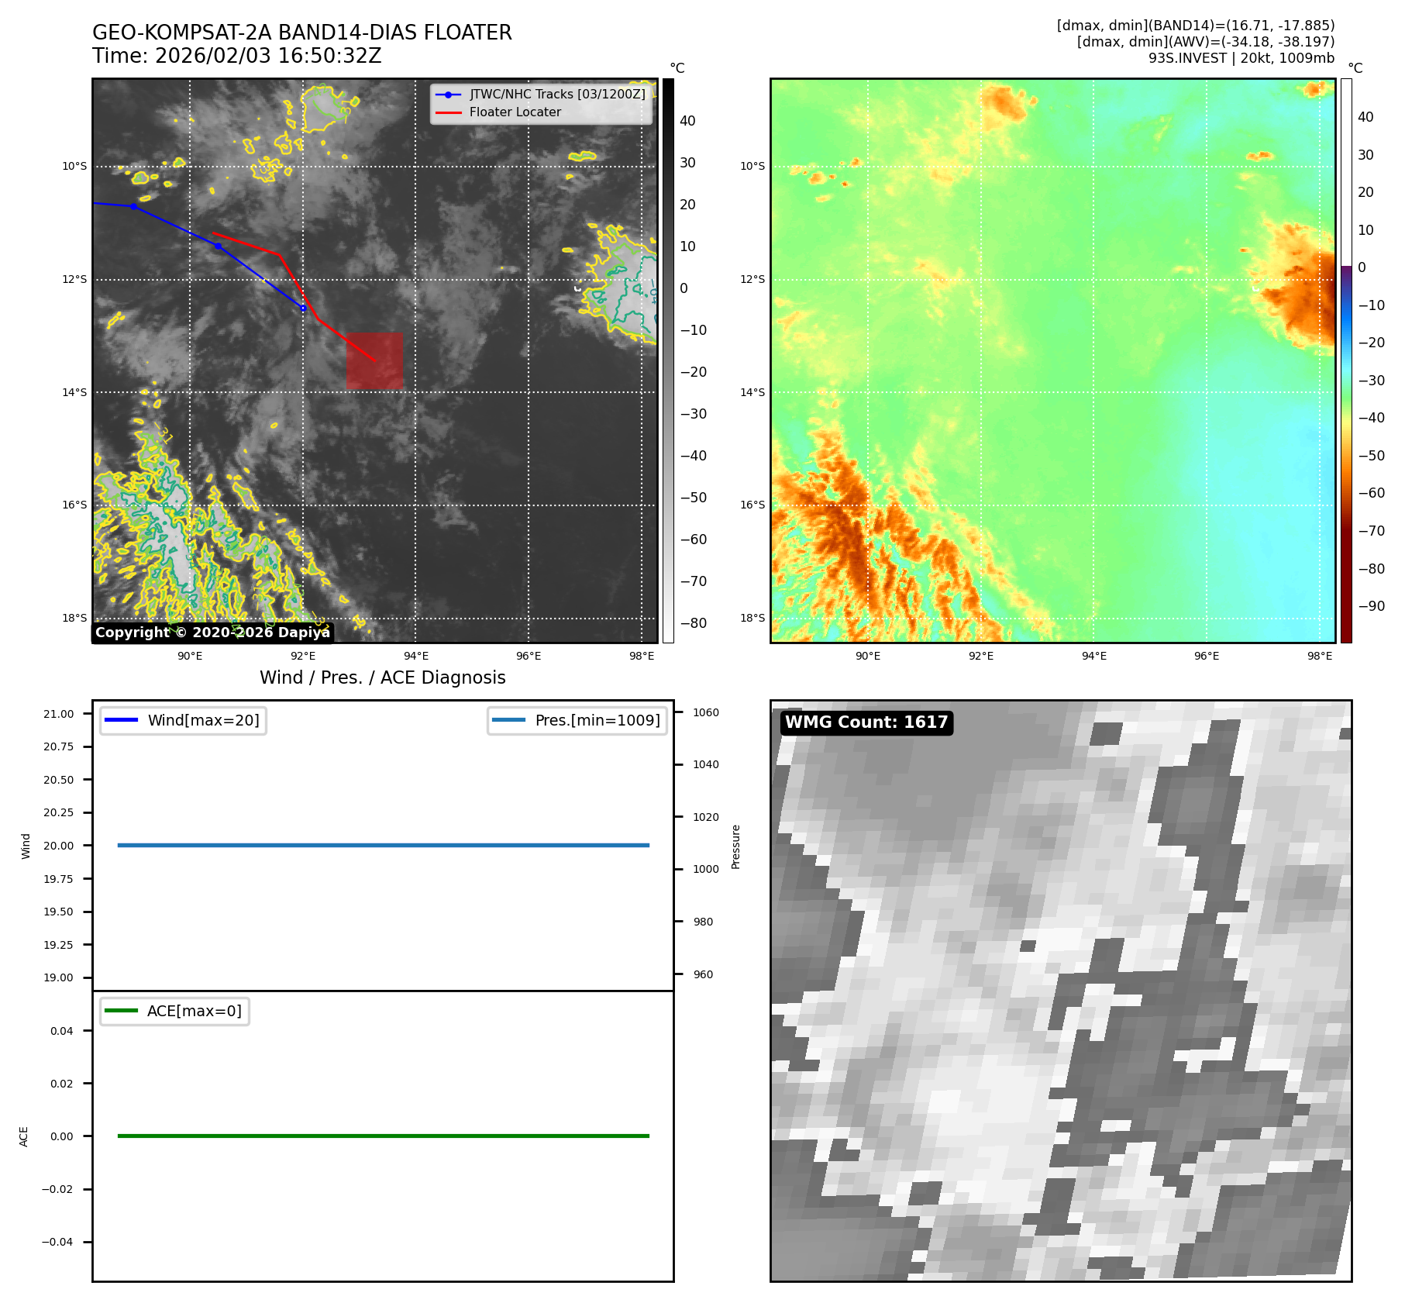
Task: Select the Floater Locater legend label
Action: coord(515,112)
